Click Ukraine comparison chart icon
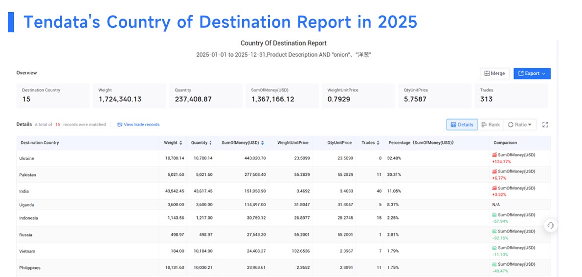582x277 pixels. tap(494, 155)
